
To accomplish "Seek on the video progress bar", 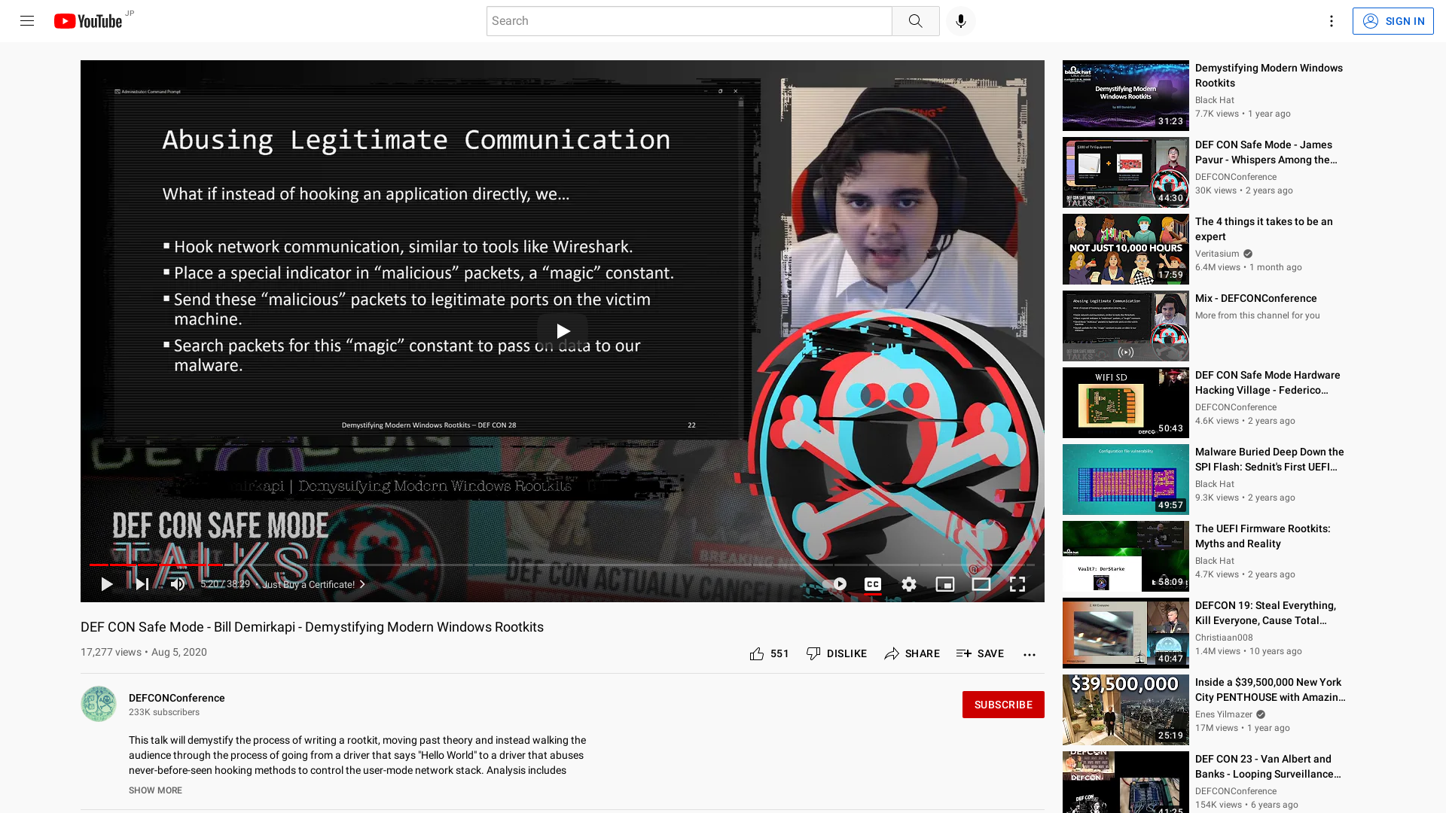I will 562,565.
